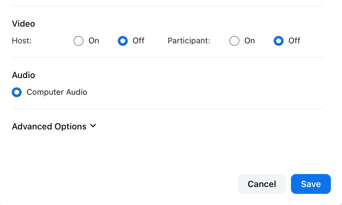The width and height of the screenshot is (342, 205).
Task: Click the divider line between Video and Audio
Action: [167, 57]
